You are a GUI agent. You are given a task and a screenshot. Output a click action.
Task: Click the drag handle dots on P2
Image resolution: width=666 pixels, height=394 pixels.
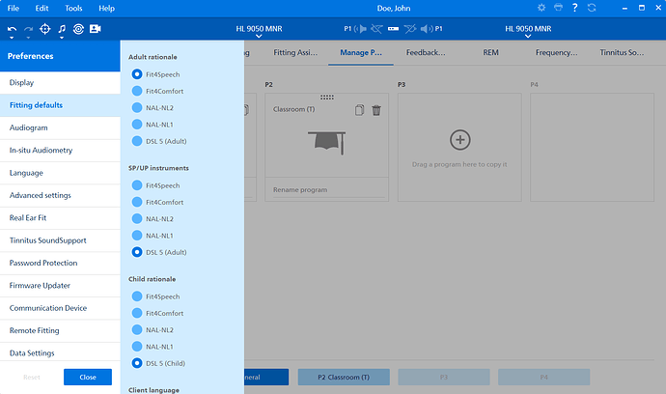pyautogui.click(x=327, y=98)
